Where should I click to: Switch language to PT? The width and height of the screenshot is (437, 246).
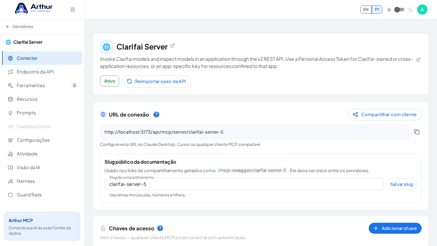[x=377, y=10]
